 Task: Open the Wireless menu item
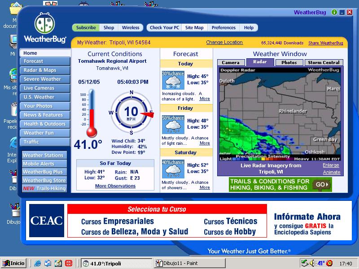(x=131, y=28)
